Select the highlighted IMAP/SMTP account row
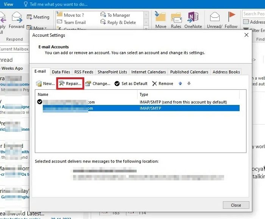The image size is (265, 219). pyautogui.click(x=140, y=108)
